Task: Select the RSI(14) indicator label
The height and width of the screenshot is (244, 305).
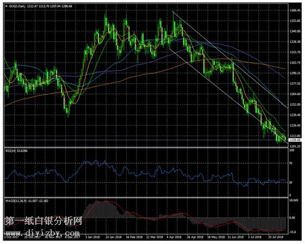Action: point(11,151)
